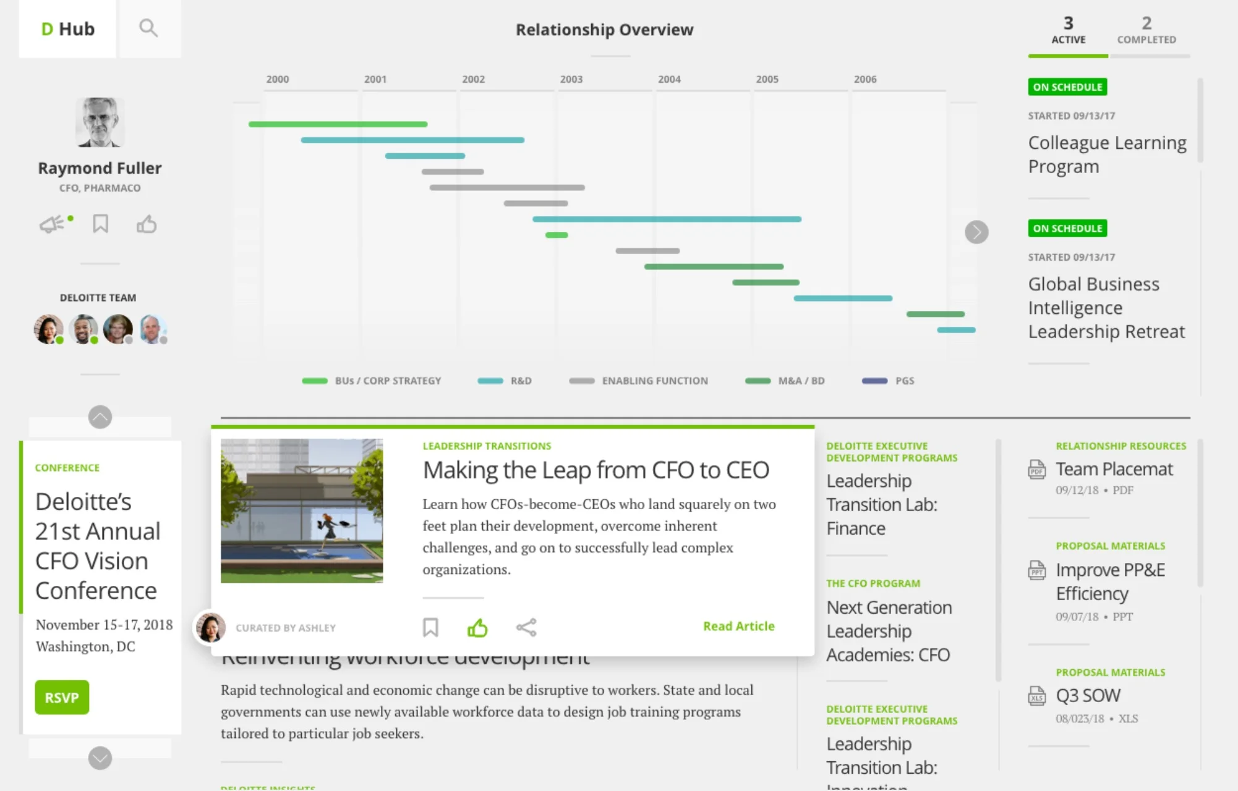Click the Leadership Transitions category label

(x=487, y=446)
